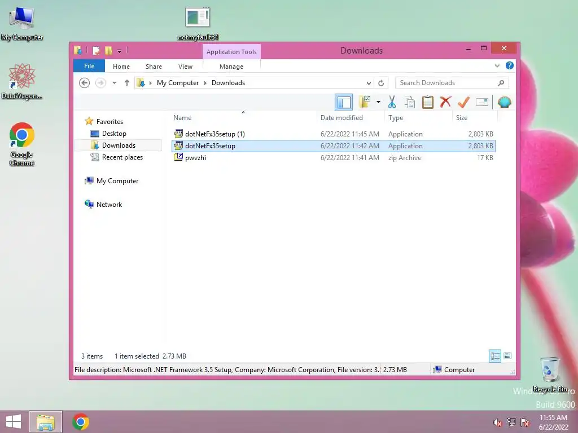Go up one folder level
Image resolution: width=578 pixels, height=433 pixels.
127,83
